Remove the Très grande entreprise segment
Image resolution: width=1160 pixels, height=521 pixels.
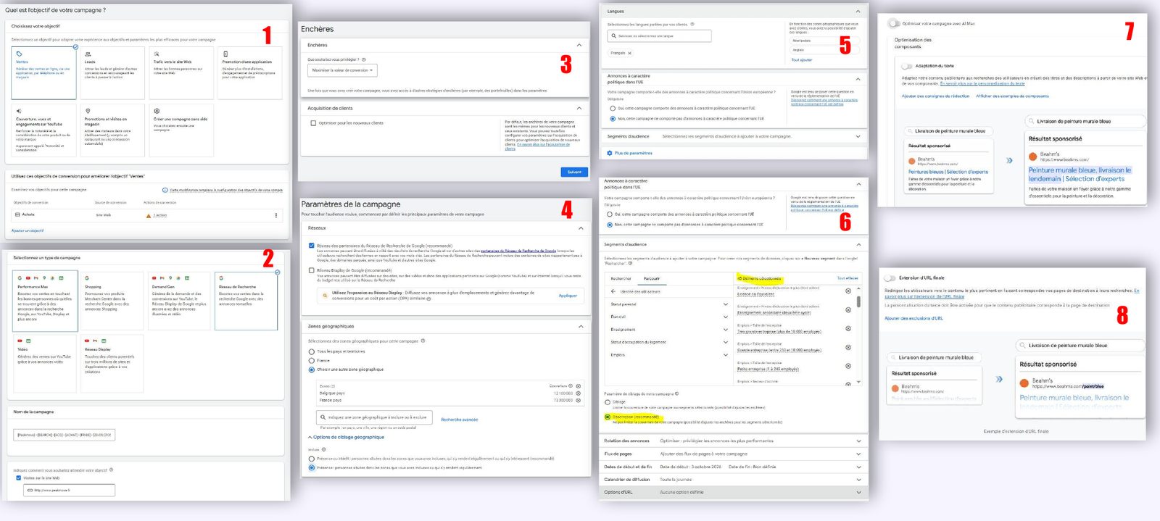coord(848,328)
